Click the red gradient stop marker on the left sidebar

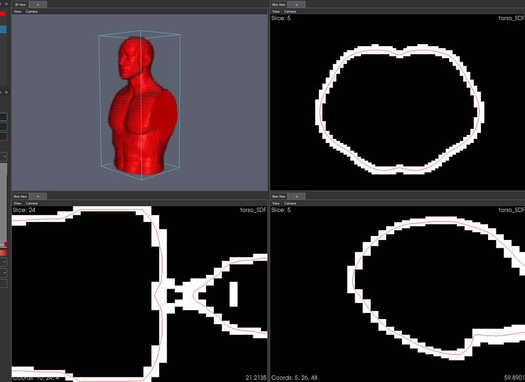tap(6, 244)
